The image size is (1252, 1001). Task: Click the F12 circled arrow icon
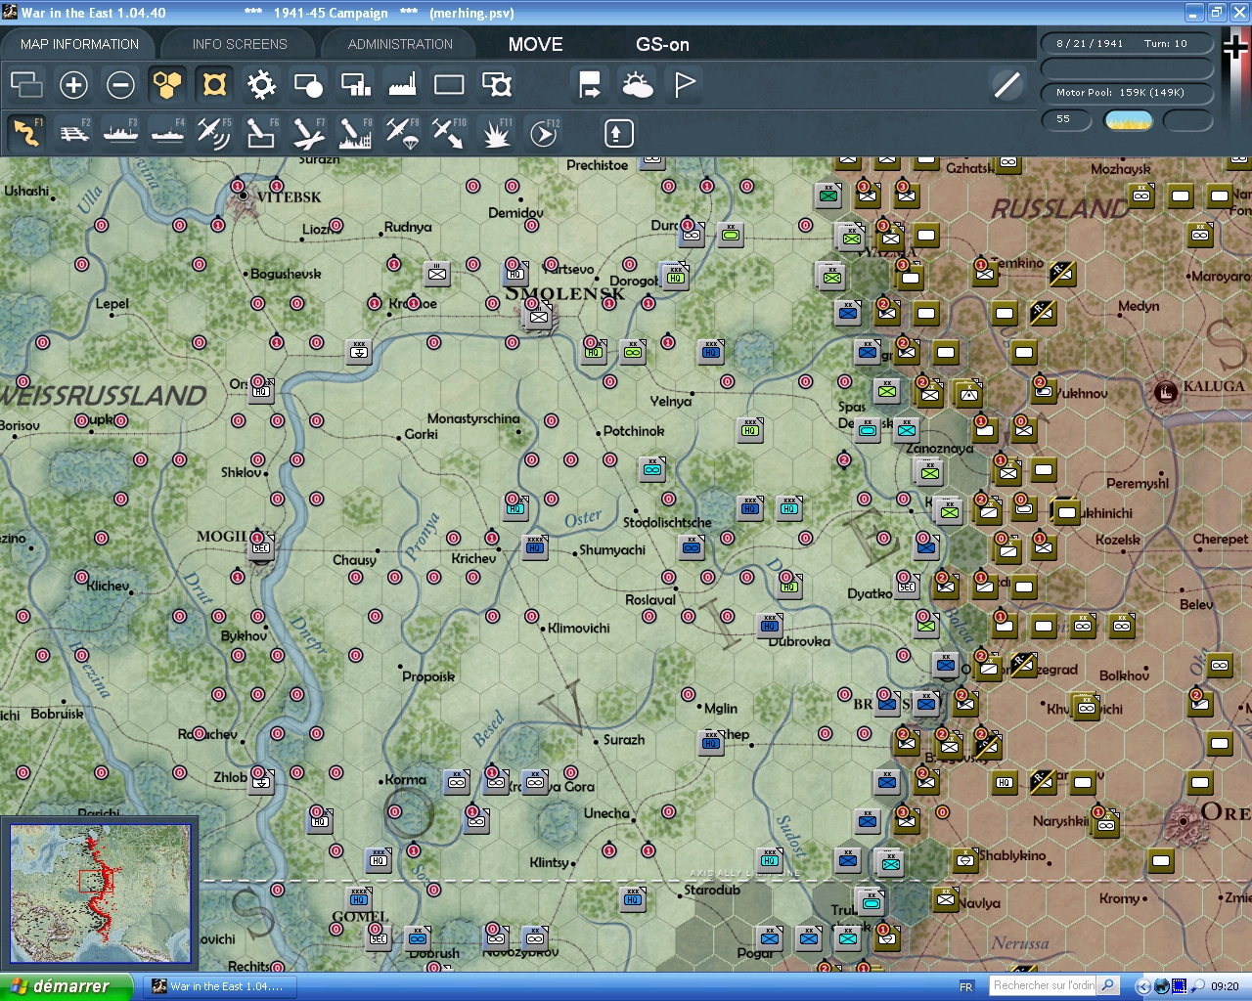tap(543, 133)
